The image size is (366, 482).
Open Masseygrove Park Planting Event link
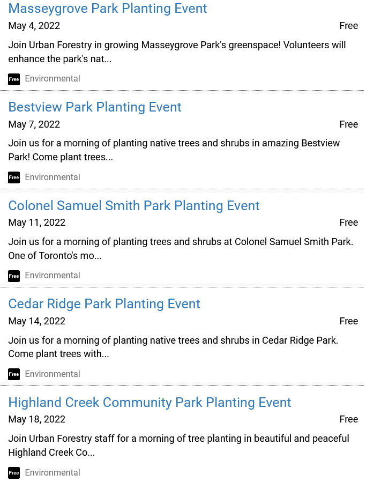coord(108,9)
